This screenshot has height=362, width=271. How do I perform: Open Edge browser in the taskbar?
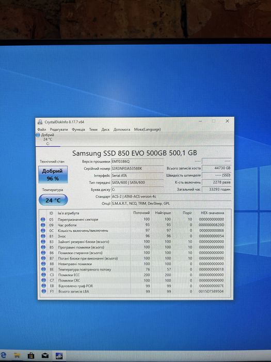(x=3, y=355)
